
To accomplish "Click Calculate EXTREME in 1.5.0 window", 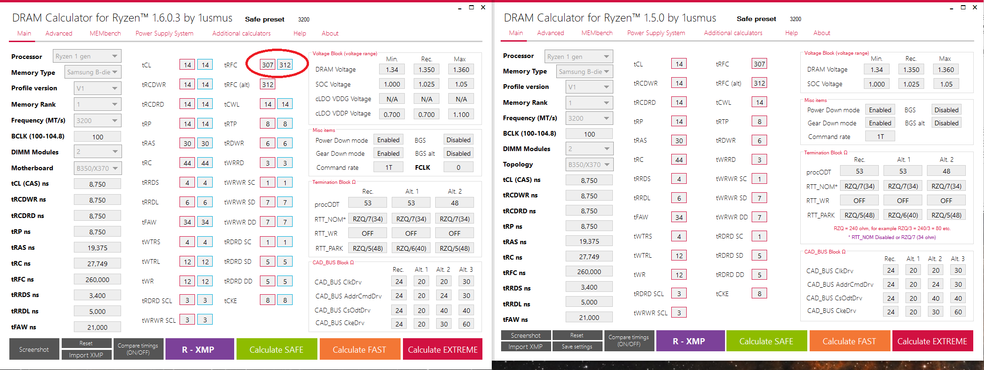I will (x=933, y=341).
